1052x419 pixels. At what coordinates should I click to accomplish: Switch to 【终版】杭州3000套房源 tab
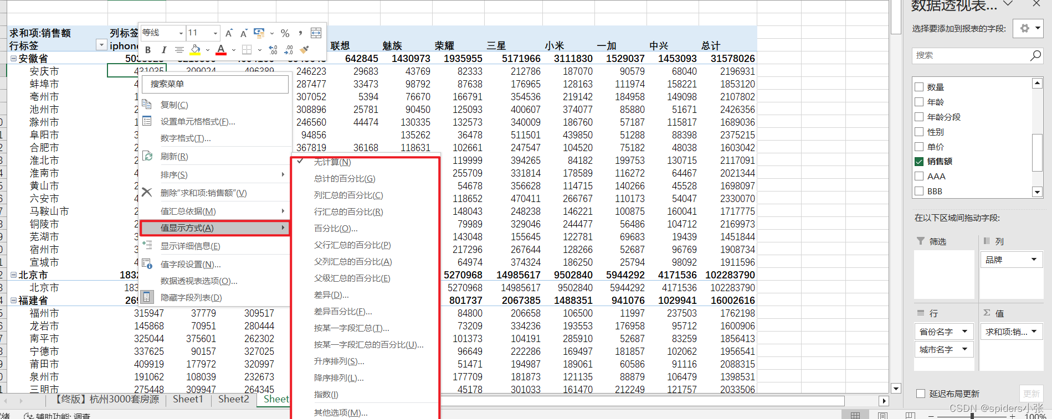coord(106,399)
